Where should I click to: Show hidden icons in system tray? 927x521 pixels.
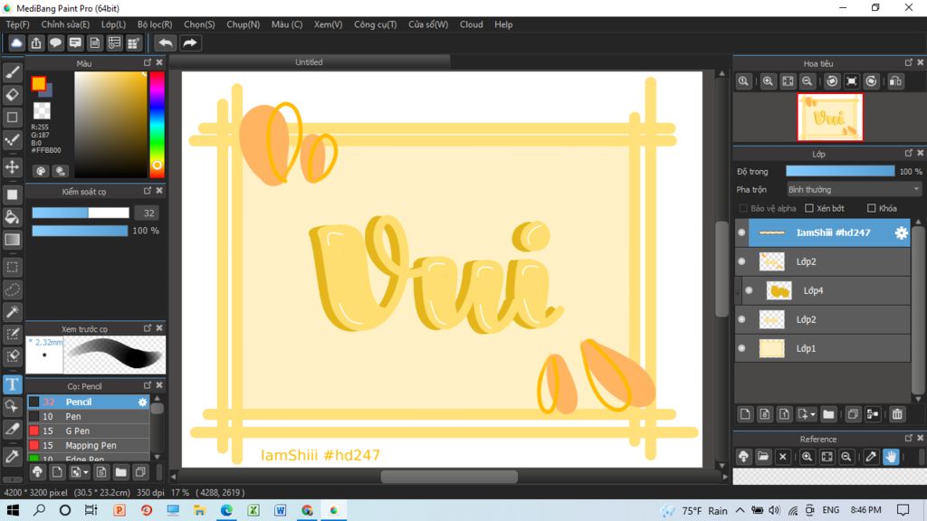[x=741, y=510]
